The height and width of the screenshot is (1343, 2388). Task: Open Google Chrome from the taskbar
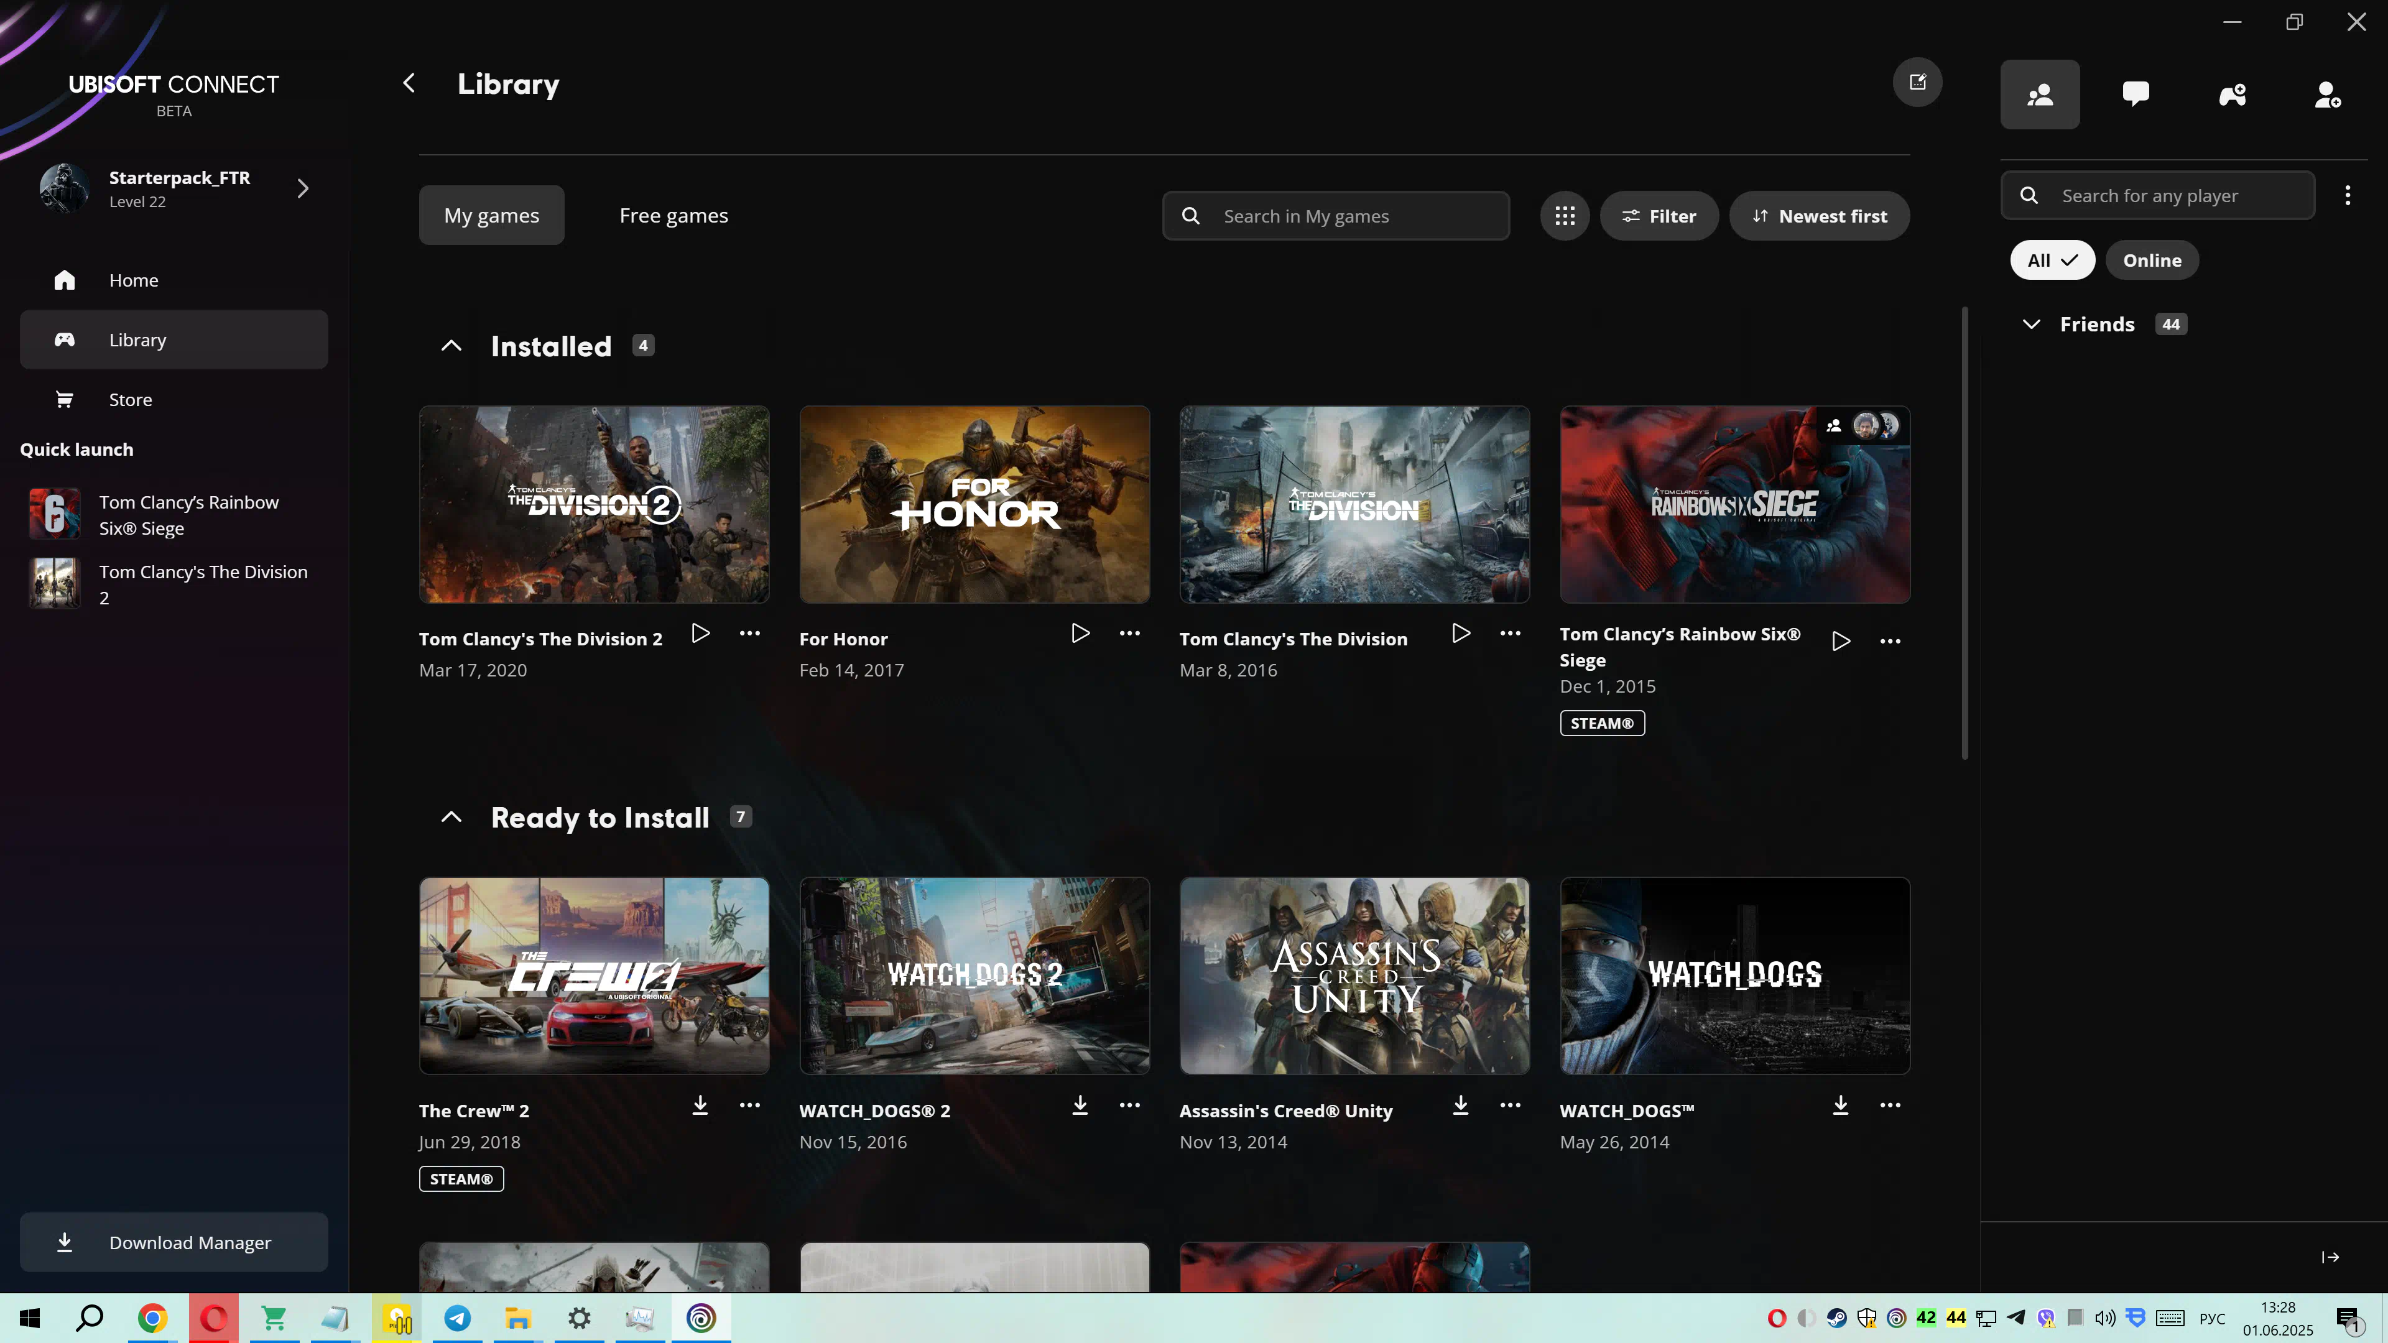(x=152, y=1318)
